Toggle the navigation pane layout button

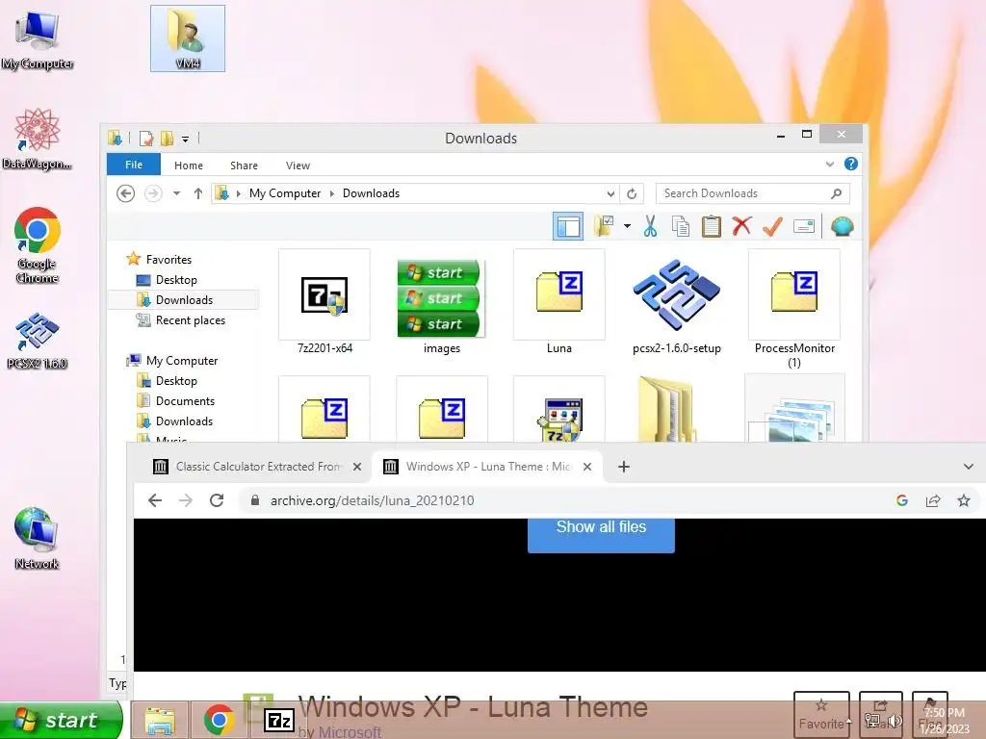coord(568,226)
